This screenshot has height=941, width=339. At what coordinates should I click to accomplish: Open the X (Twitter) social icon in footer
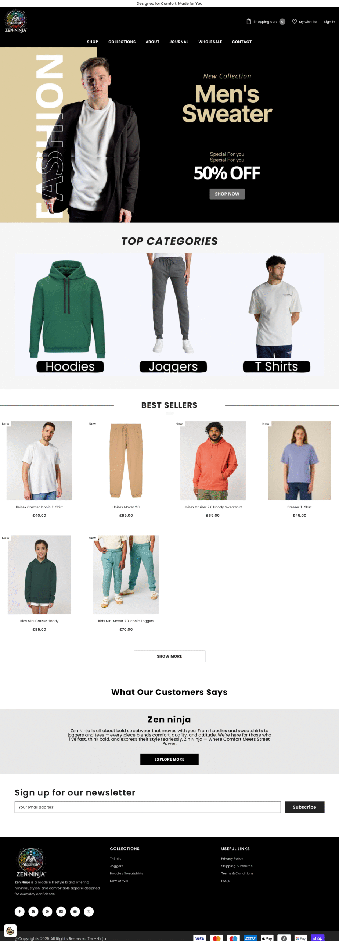click(89, 912)
